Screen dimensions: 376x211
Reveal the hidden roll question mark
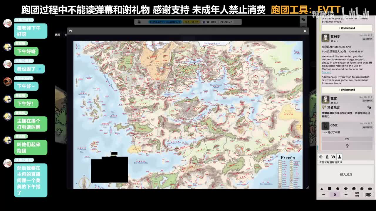point(347,146)
